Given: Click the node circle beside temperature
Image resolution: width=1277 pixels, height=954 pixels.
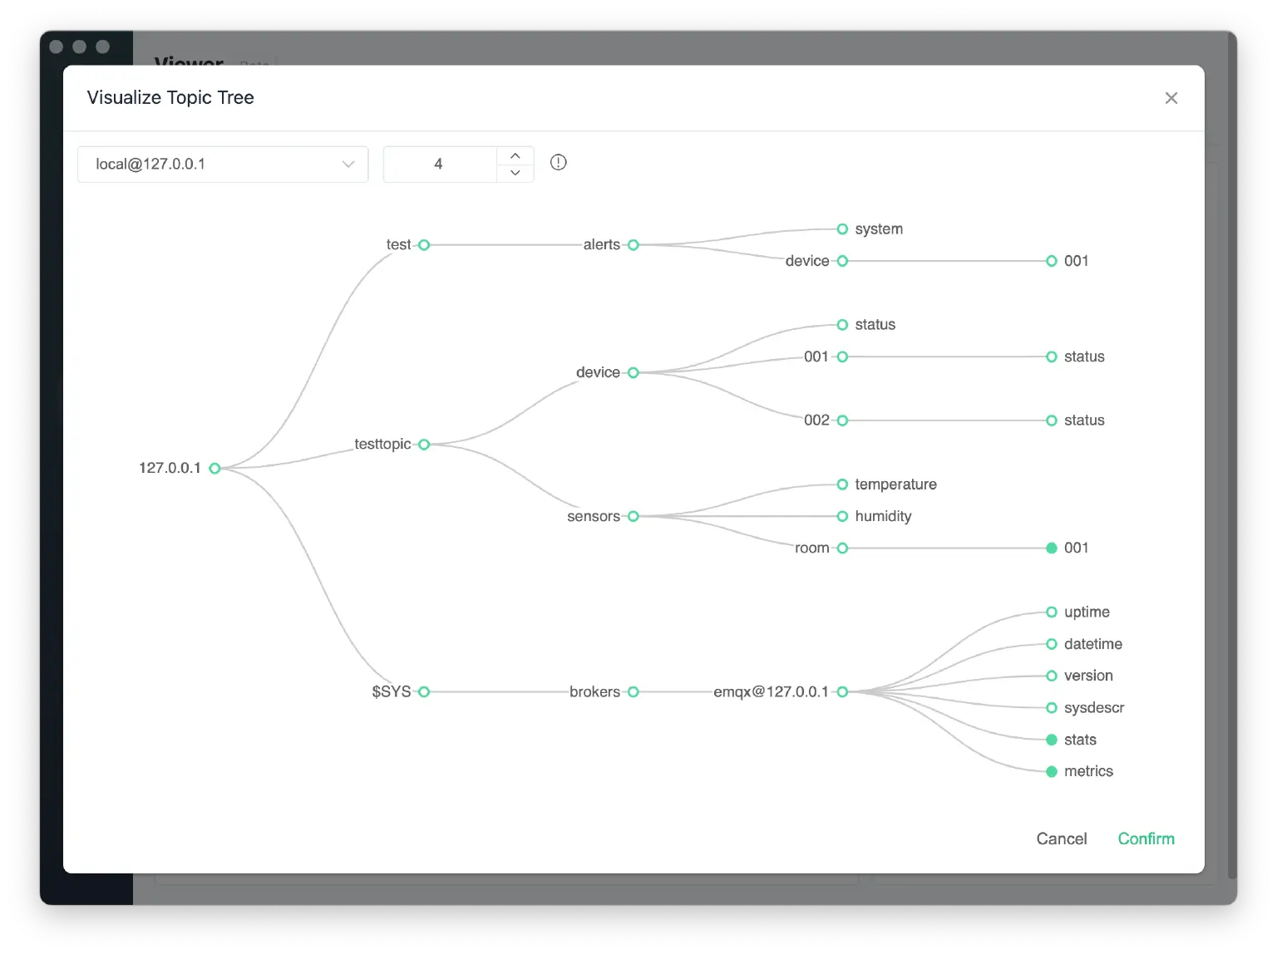Looking at the screenshot, I should (842, 484).
